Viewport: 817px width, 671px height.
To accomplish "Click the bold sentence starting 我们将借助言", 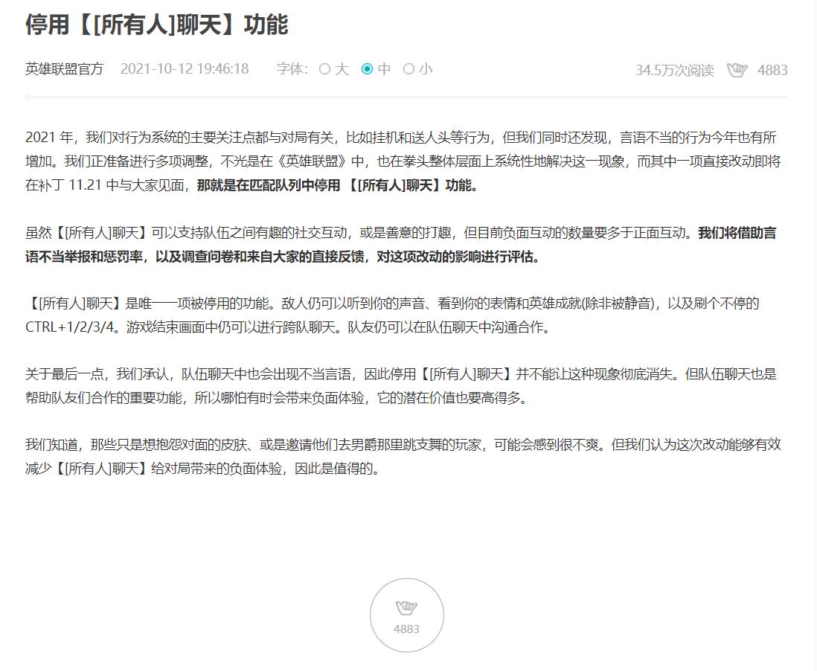I will [x=401, y=245].
